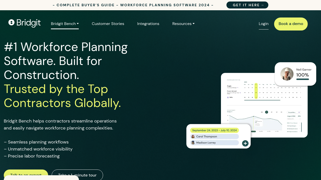321x180 pixels.
Task: Open the Integrations page
Action: pyautogui.click(x=148, y=24)
